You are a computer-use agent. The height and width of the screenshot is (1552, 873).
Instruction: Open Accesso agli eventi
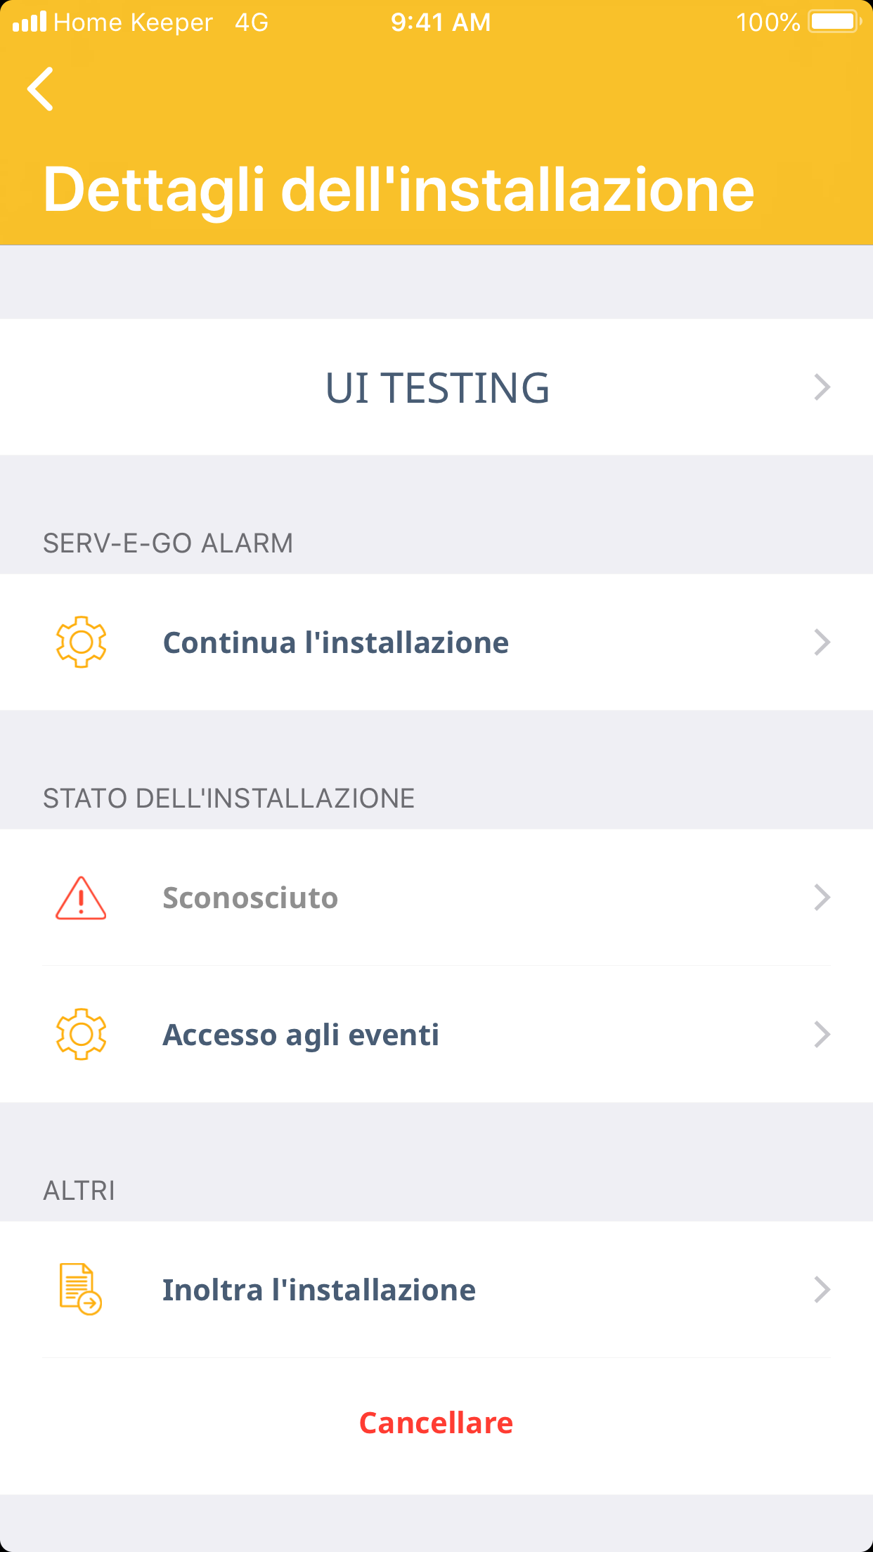pyautogui.click(x=301, y=1035)
